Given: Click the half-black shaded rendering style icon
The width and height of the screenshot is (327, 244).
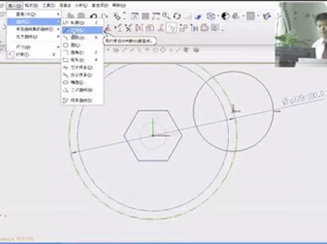Looking at the screenshot, I should tap(225, 16).
